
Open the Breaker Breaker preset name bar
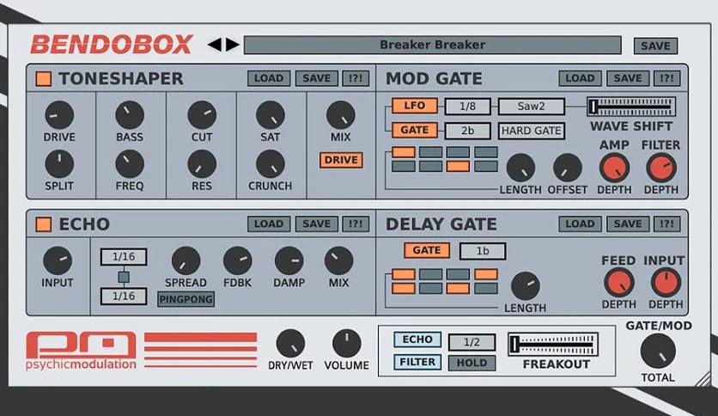coord(432,45)
